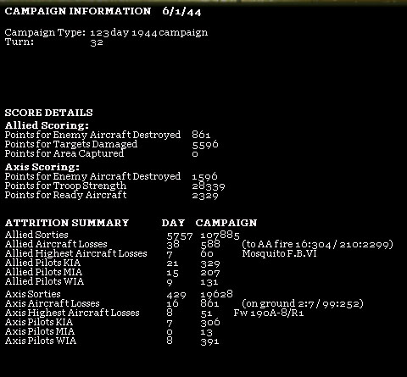Click the DAY column header
This screenshot has height=377, width=407.
point(173,223)
